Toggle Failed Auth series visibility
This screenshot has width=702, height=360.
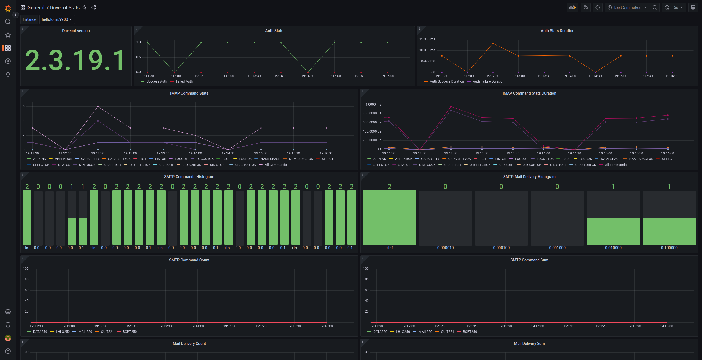click(184, 81)
